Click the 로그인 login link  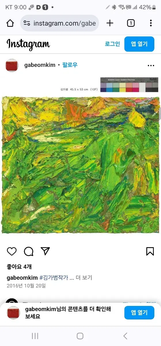click(x=112, y=44)
